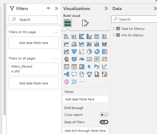Select the globe map visual

coord(67,59)
